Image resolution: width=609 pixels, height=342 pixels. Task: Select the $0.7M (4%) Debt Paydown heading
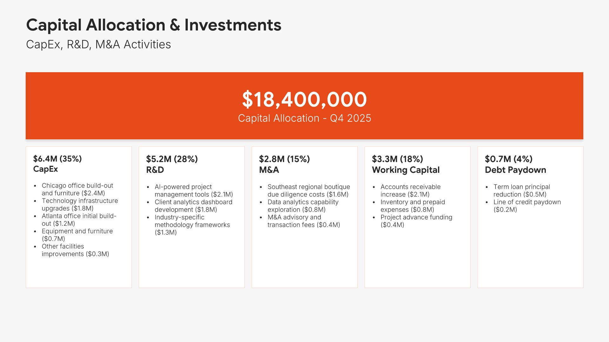515,164
